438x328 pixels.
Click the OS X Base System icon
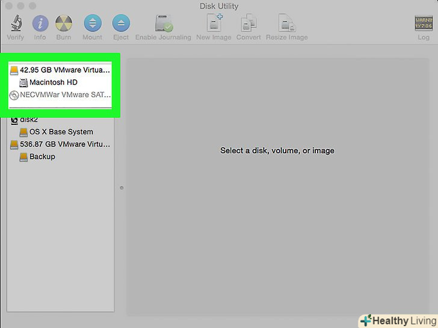tap(23, 132)
